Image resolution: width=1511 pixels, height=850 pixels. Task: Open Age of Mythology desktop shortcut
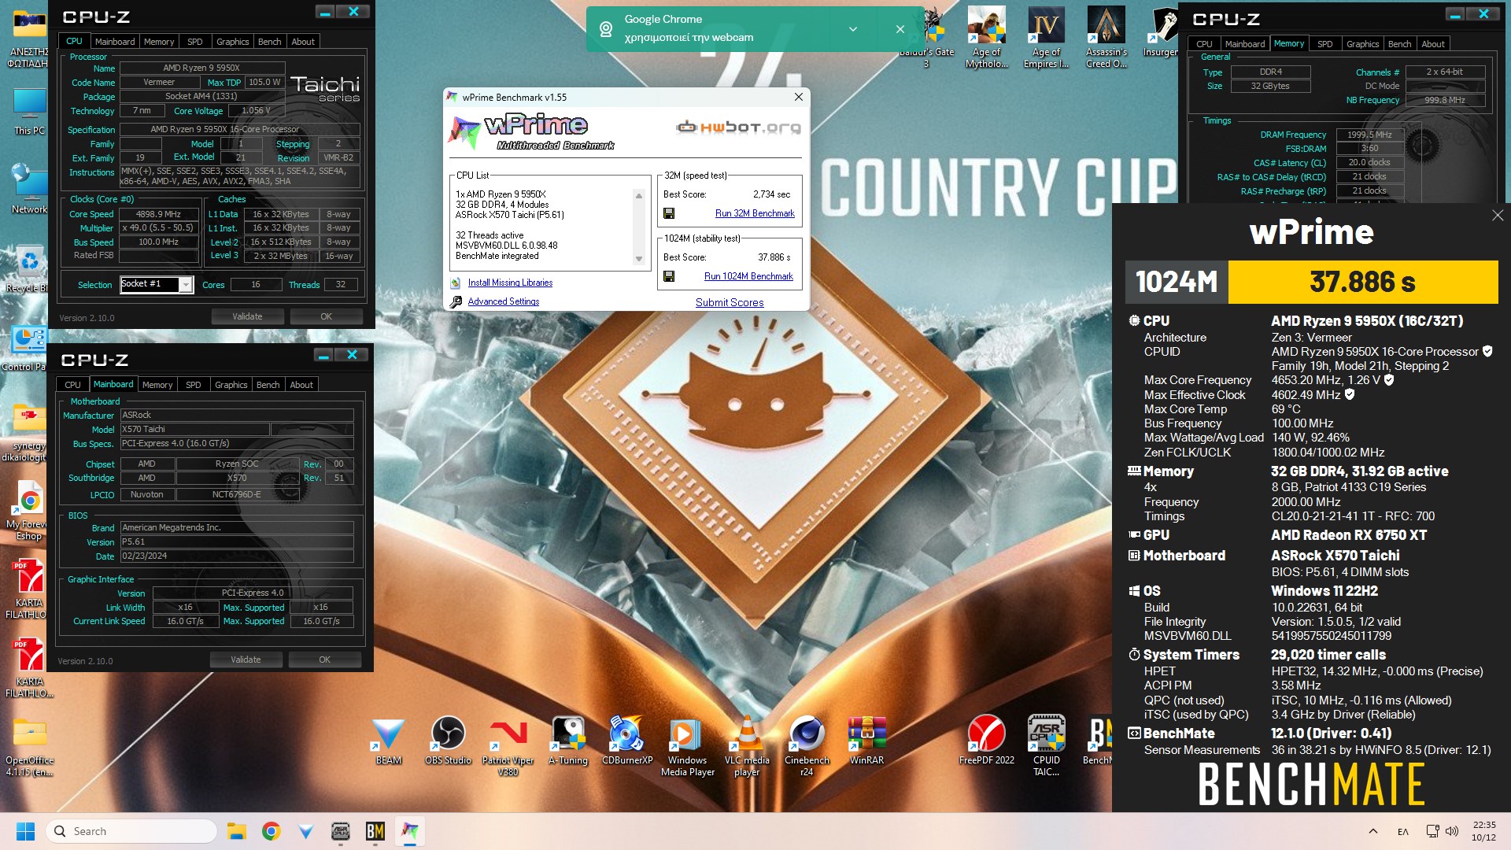(986, 38)
